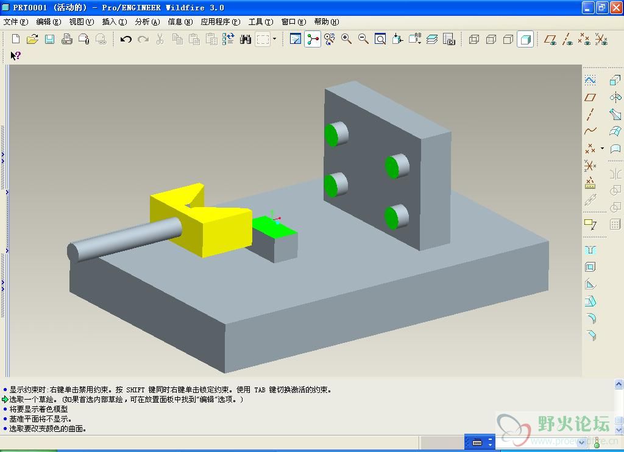Image resolution: width=624 pixels, height=452 pixels.
Task: Click the keyboard icon in status bar
Action: [477, 442]
